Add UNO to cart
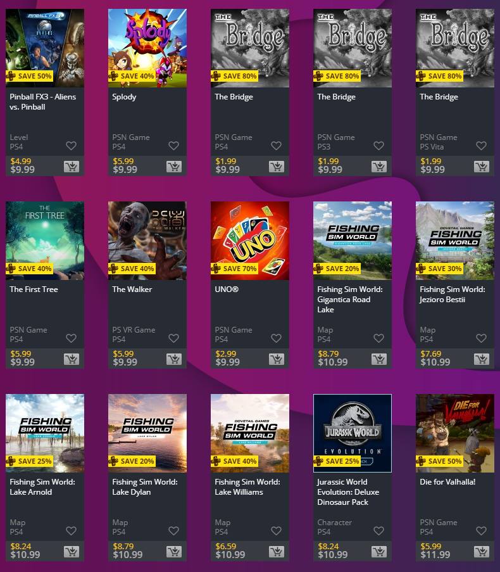The height and width of the screenshot is (572, 500). [277, 359]
